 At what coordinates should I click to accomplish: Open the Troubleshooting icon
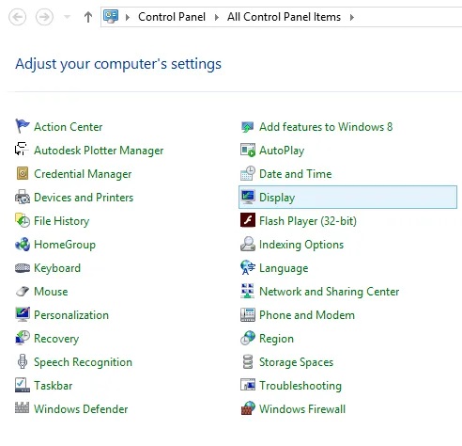[248, 385]
